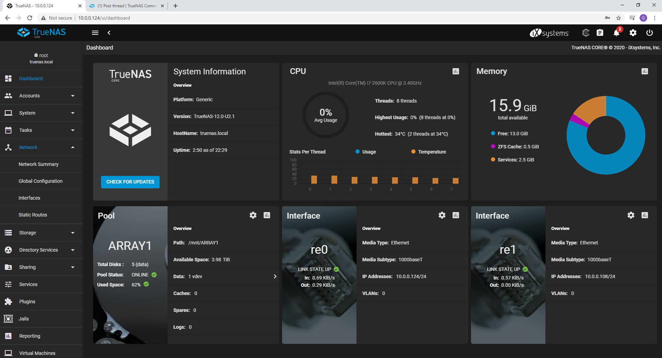Toggle the sidebar hamburger menu
This screenshot has width=662, height=358.
point(95,33)
